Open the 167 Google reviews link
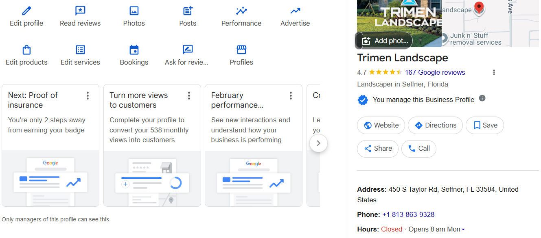The width and height of the screenshot is (541, 238). [435, 72]
